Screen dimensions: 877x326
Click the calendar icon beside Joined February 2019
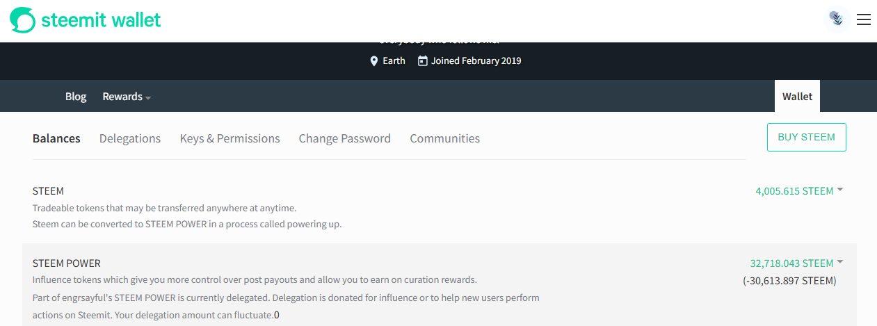coord(422,60)
